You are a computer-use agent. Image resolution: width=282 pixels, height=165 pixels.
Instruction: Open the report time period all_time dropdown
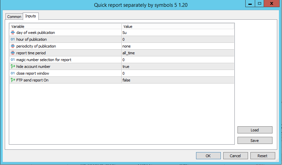pyautogui.click(x=177, y=53)
